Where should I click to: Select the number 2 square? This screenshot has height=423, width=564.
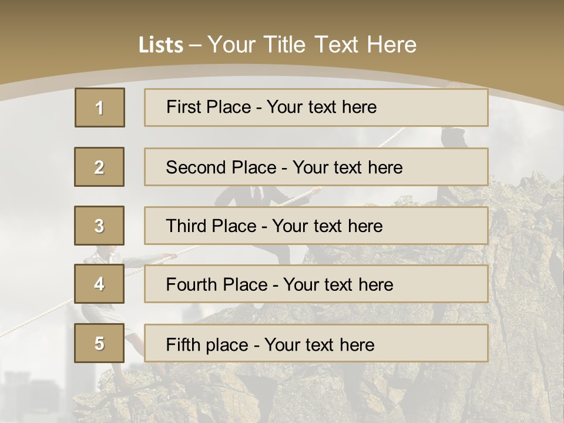tap(99, 167)
